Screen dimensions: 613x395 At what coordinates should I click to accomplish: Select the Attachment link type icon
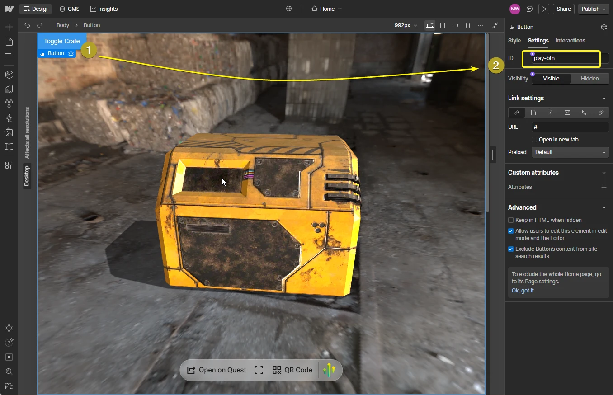(601, 113)
